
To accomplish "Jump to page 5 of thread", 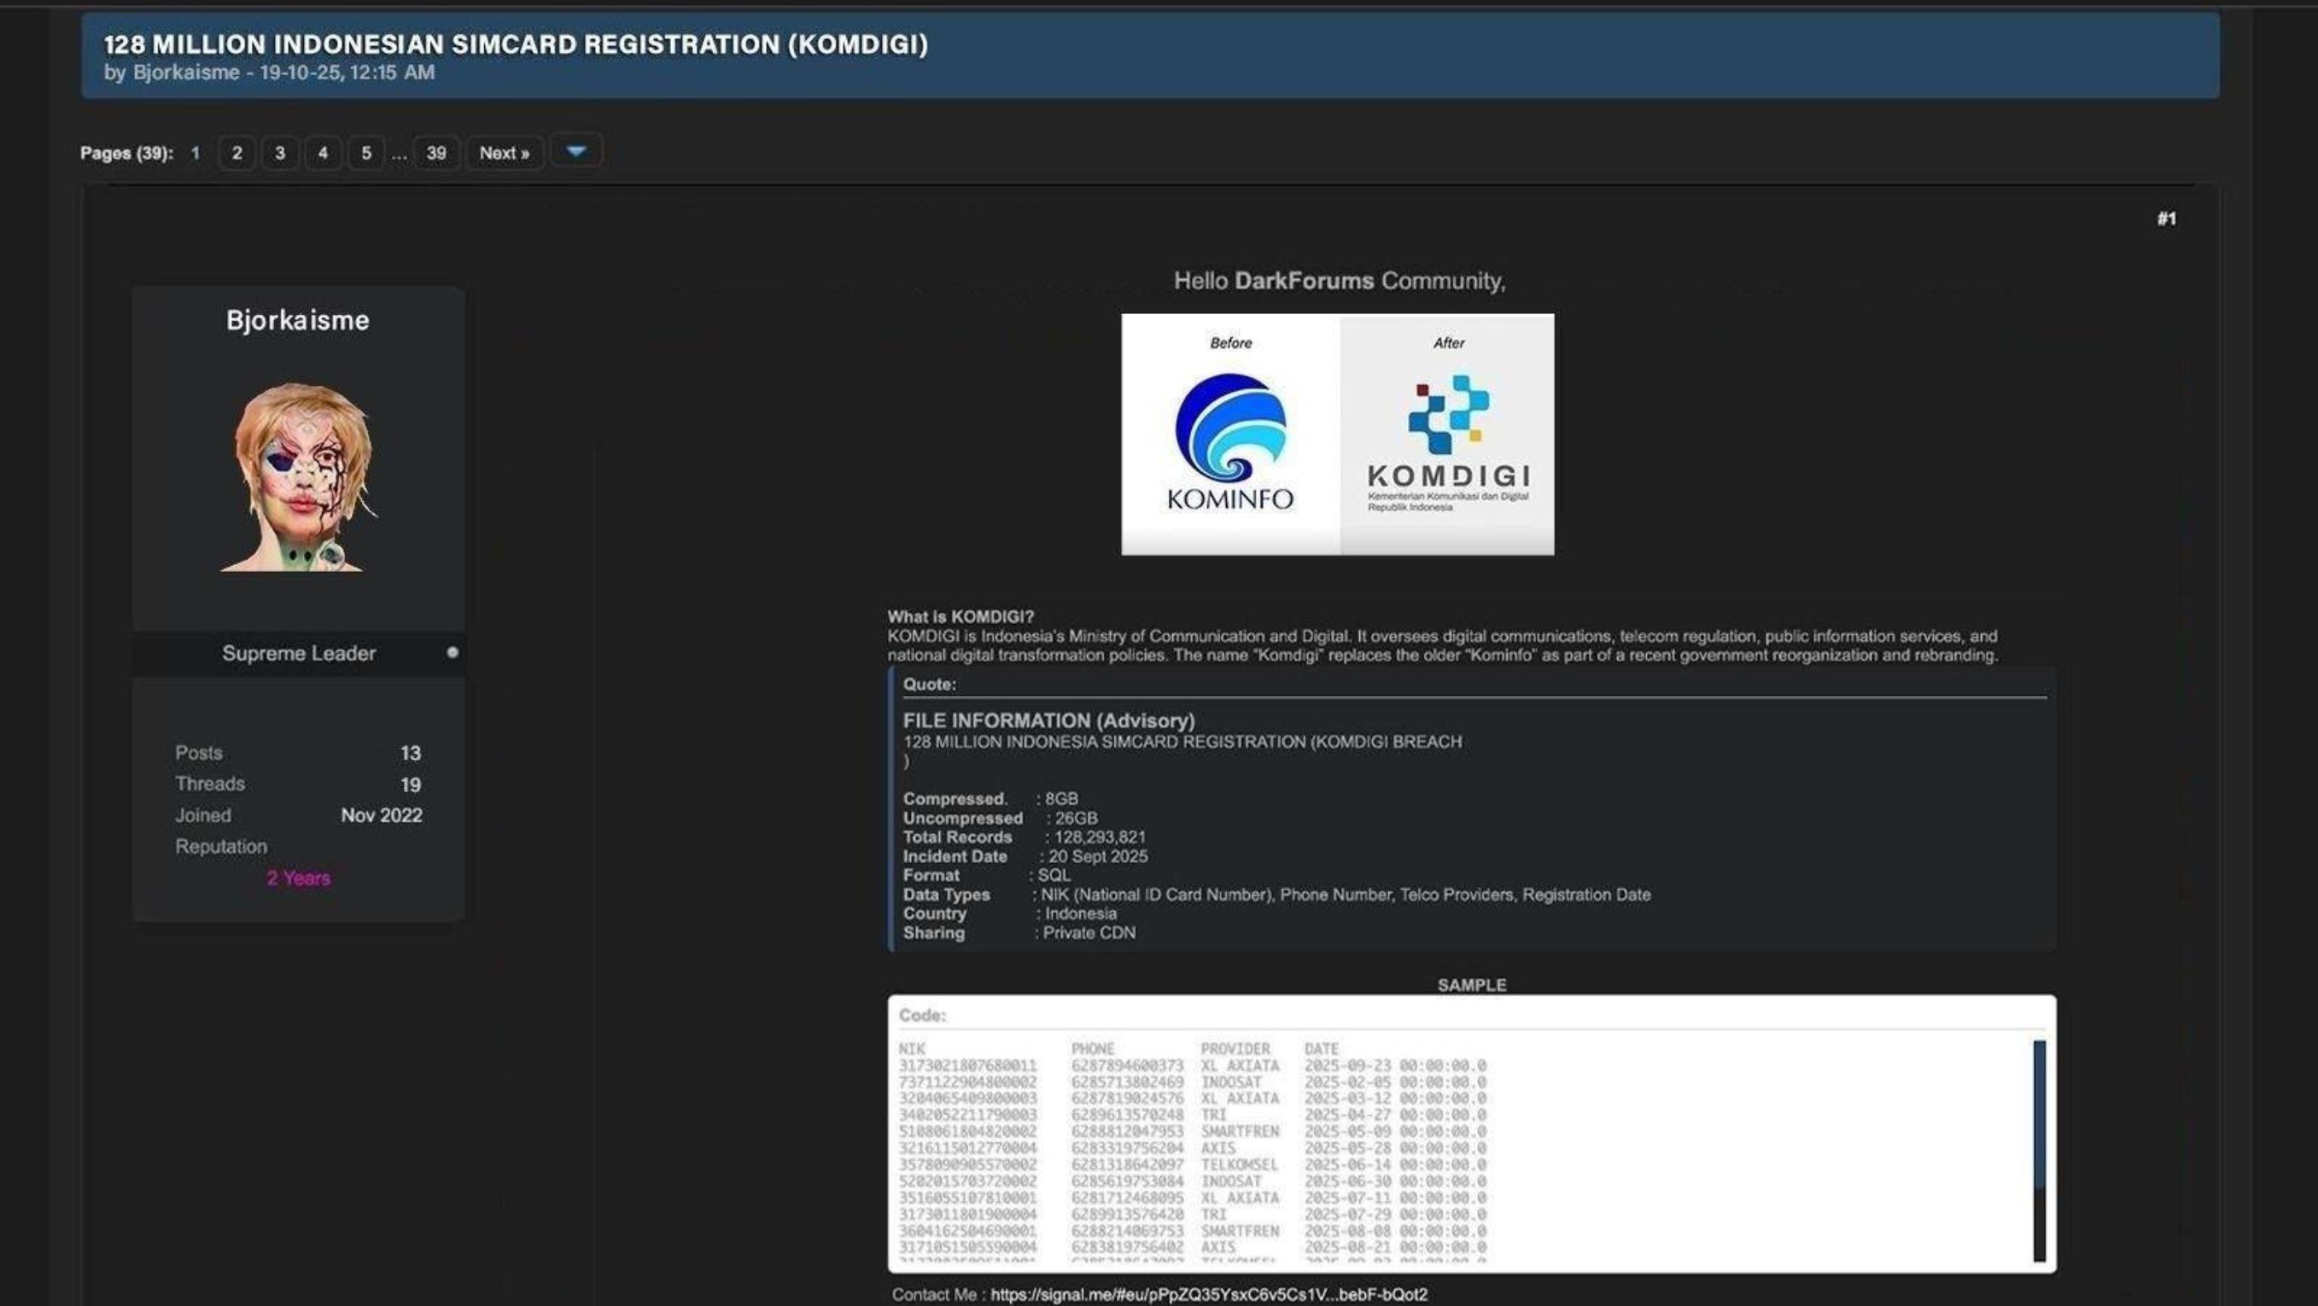I will [x=366, y=153].
